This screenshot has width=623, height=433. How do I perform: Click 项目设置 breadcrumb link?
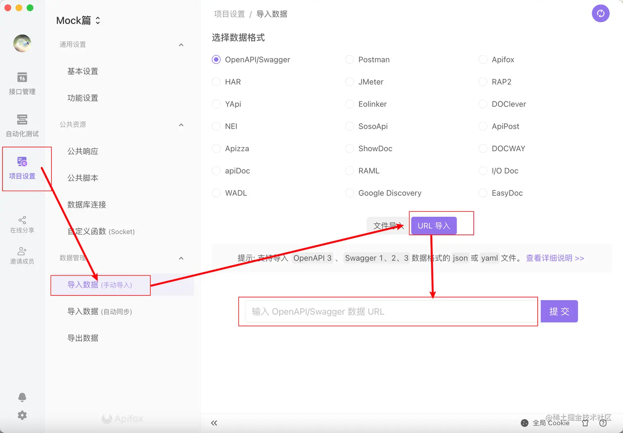[x=230, y=14]
